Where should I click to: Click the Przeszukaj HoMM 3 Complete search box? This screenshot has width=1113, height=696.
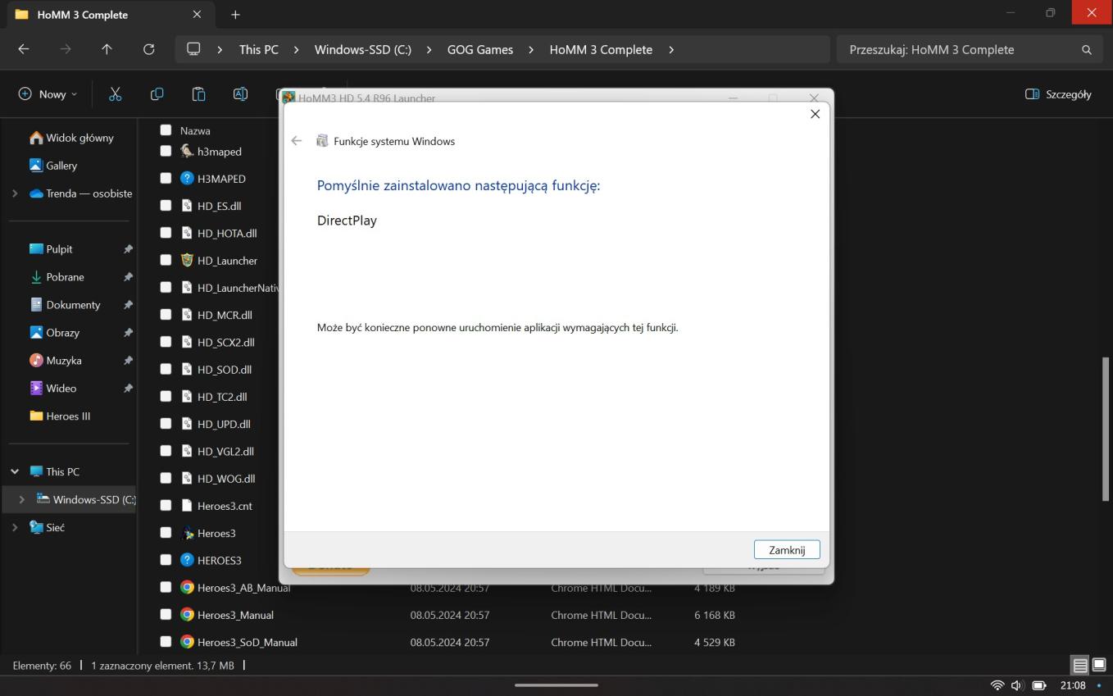click(x=959, y=49)
